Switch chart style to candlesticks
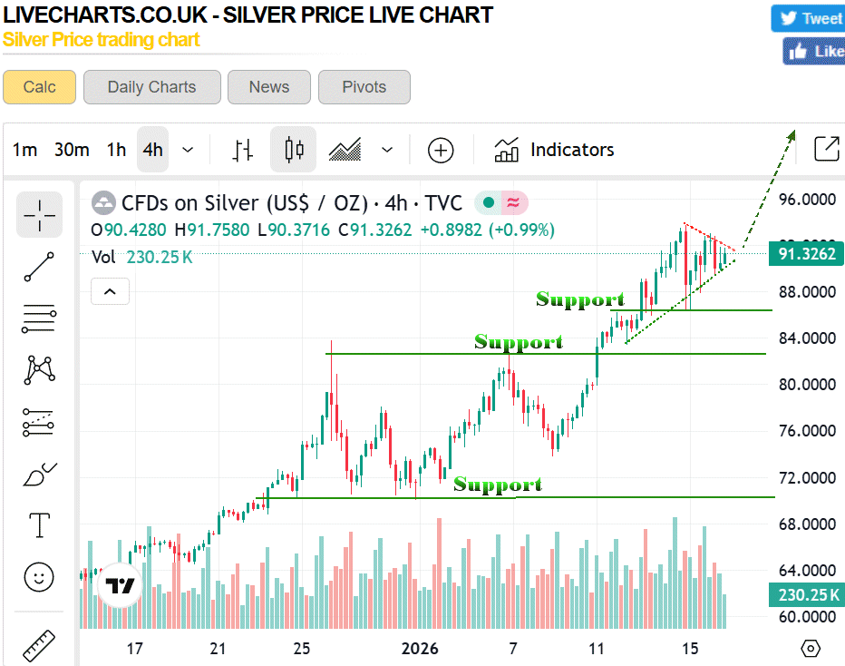This screenshot has height=666, width=845. (x=293, y=150)
